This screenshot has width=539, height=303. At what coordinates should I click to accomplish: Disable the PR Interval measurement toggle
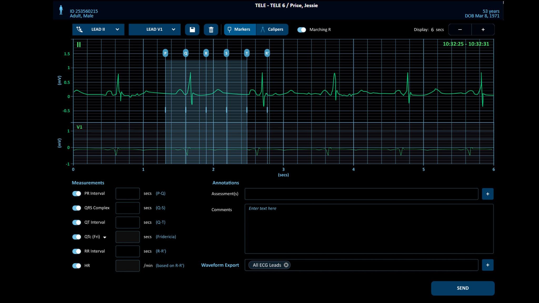77,194
